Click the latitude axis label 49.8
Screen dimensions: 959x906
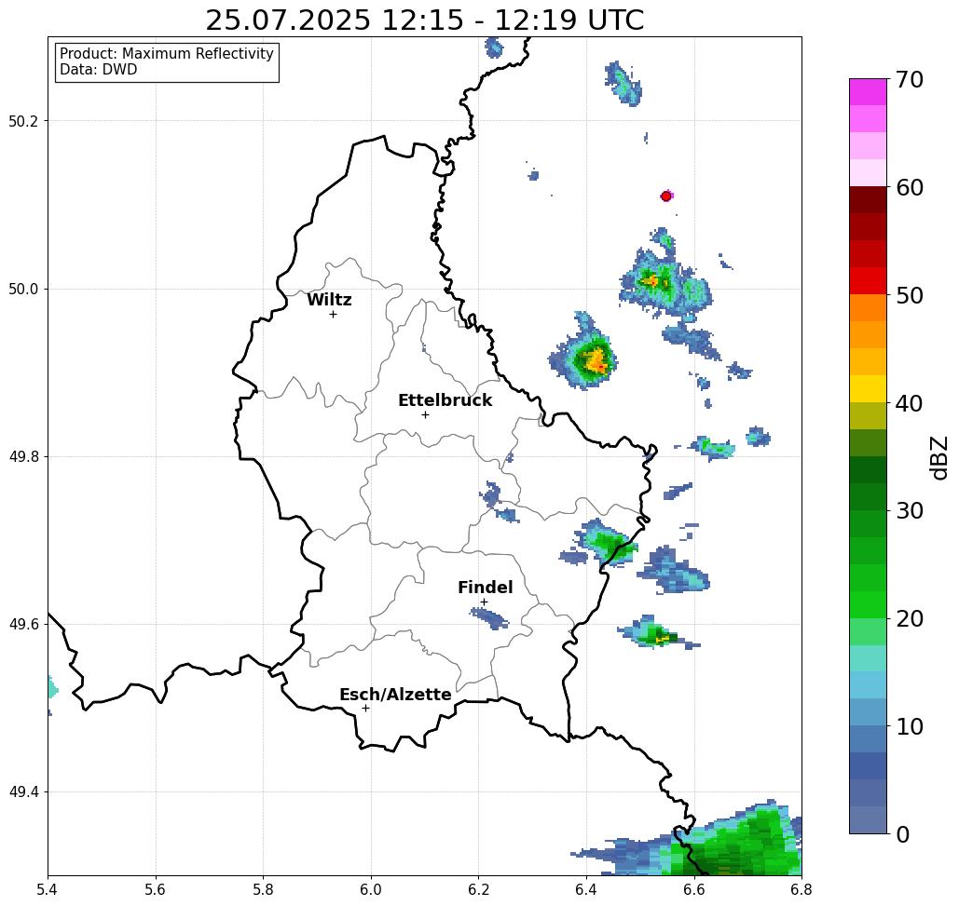coord(23,457)
